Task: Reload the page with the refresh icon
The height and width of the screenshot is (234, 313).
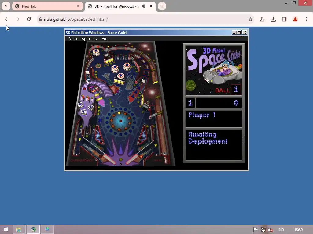Action: (x=29, y=19)
